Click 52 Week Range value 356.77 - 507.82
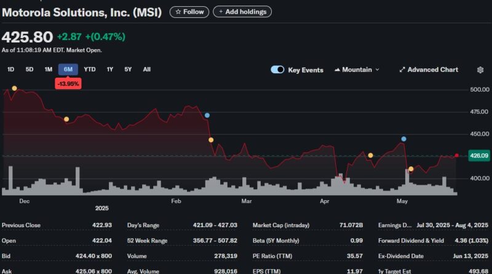 215,240
